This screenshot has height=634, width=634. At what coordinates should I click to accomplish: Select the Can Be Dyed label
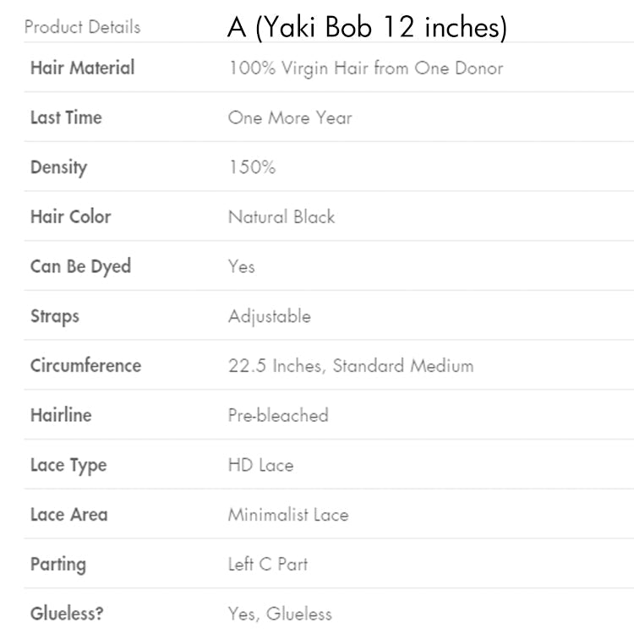point(80,266)
